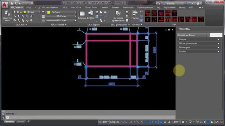Expand the Общие properties section
This screenshot has height=126, width=225.
coord(199,39)
